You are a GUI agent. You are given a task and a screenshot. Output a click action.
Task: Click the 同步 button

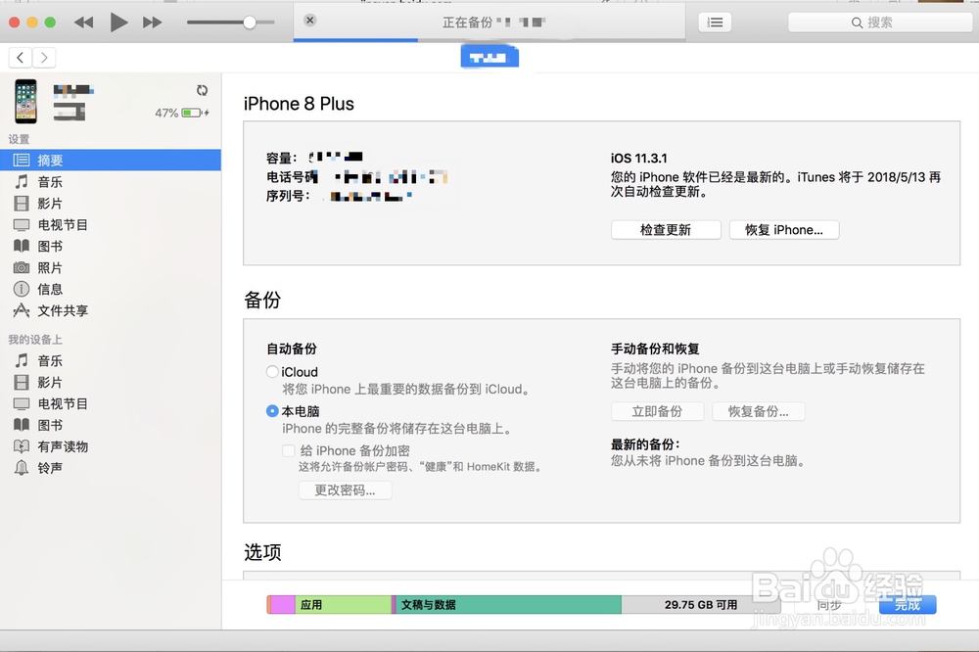(829, 605)
